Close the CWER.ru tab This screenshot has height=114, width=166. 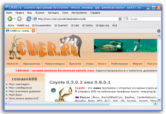click(33, 31)
